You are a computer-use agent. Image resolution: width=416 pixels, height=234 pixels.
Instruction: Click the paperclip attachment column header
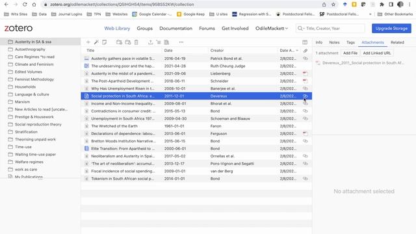pos(305,51)
